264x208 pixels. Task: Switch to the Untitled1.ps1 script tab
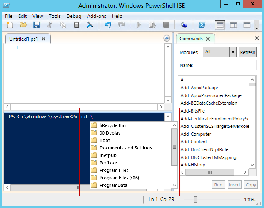[x=24, y=39]
